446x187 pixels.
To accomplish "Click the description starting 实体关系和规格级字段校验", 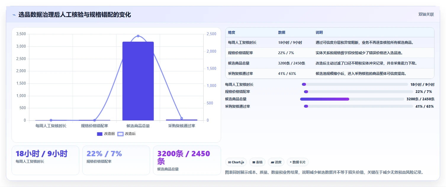I will [359, 53].
